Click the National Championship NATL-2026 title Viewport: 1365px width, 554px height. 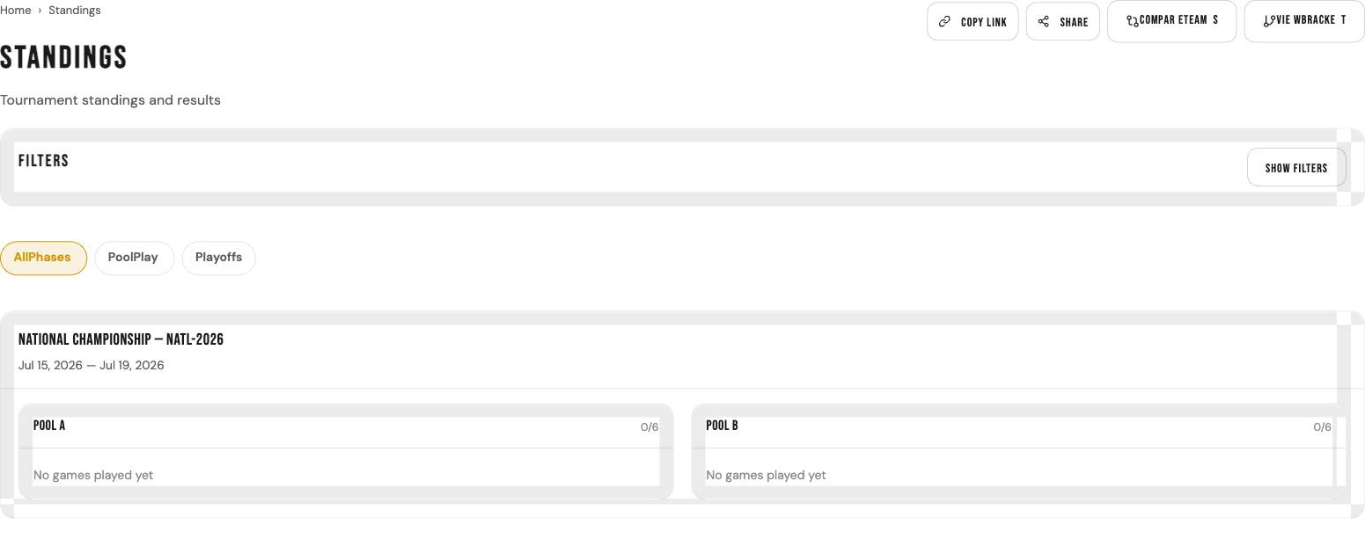(121, 339)
